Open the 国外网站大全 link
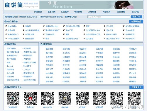This screenshot has height=111, width=147. [x=71, y=17]
